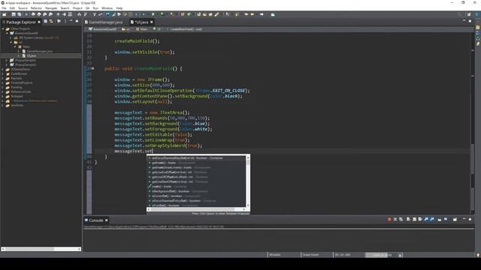This screenshot has height=270, width=481.
Task: Expand UI.java tree node
Action: coord(19,55)
